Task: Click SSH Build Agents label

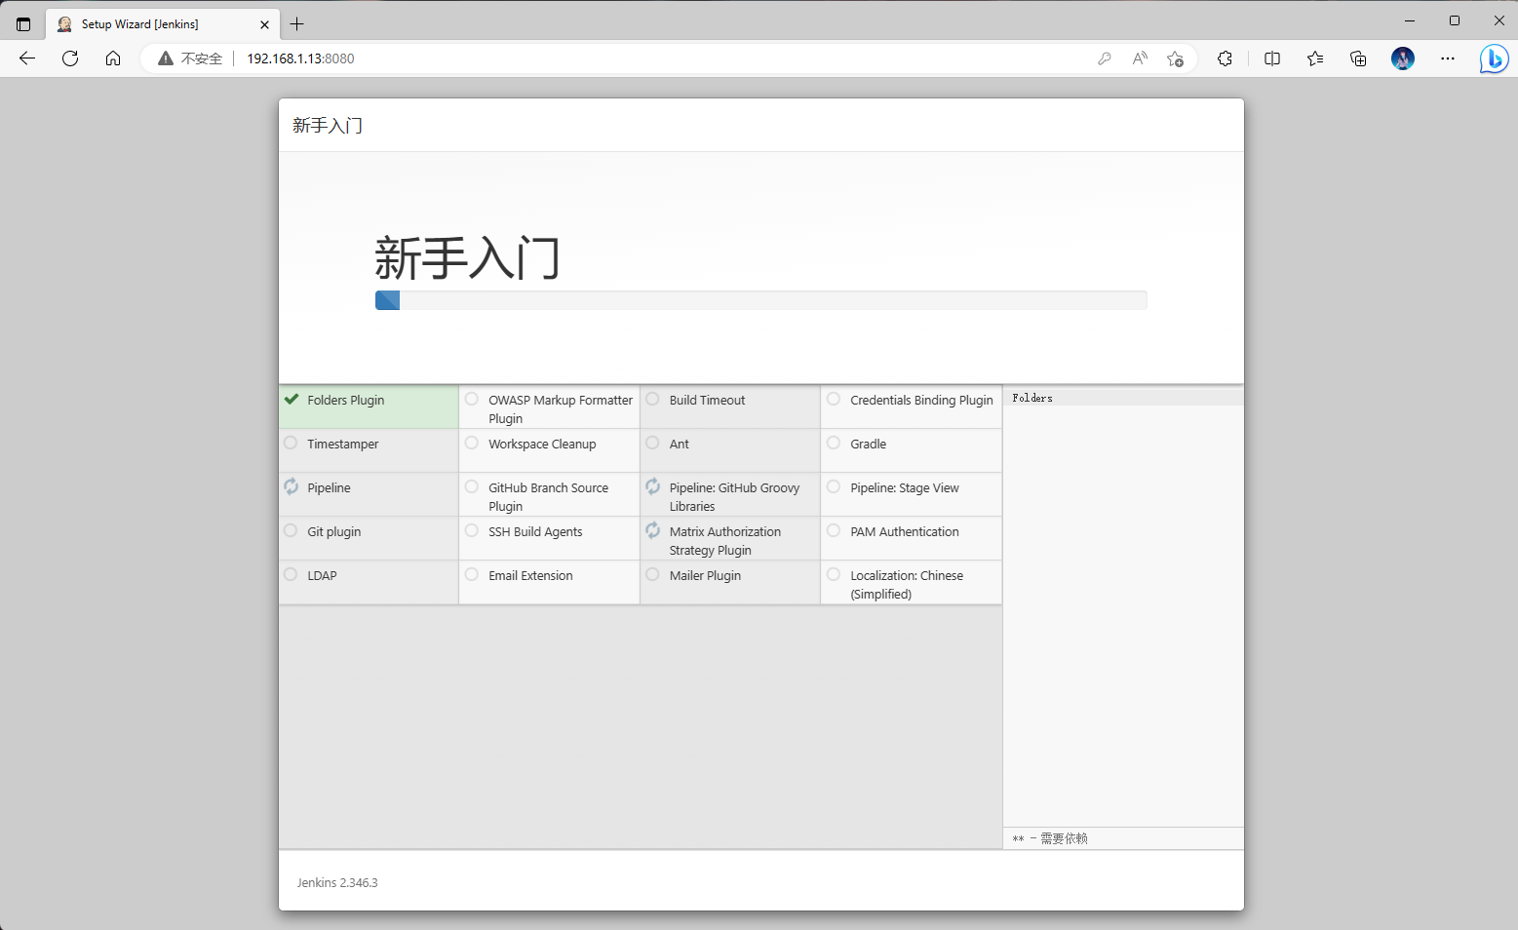Action: pyautogui.click(x=535, y=532)
